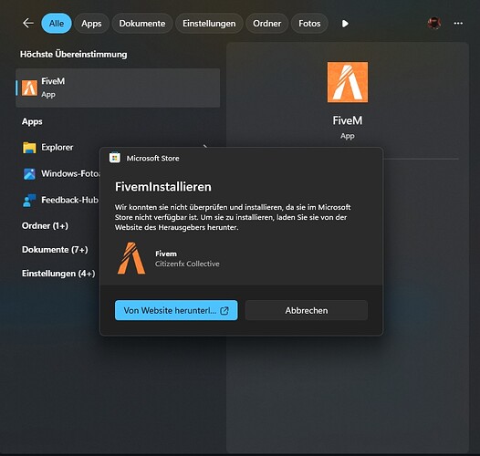
Task: Click the Fivem logo in dialog
Action: pos(131,258)
